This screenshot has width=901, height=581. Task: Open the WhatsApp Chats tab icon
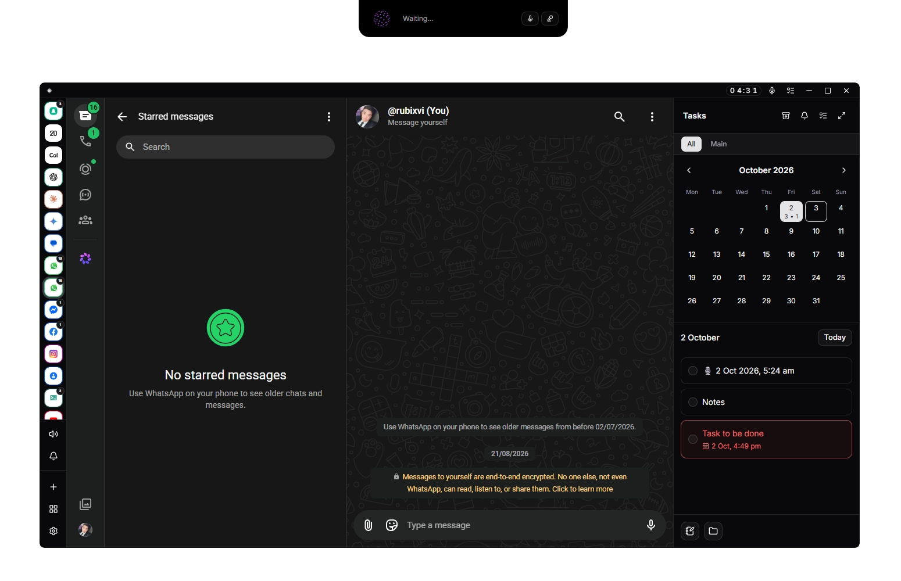[85, 116]
